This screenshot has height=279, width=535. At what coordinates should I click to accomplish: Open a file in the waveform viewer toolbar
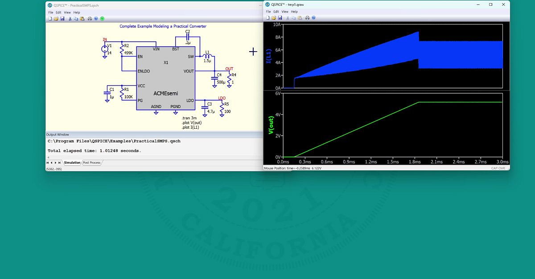point(274,17)
